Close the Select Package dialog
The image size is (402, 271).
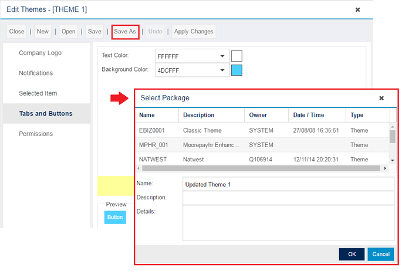tap(381, 99)
